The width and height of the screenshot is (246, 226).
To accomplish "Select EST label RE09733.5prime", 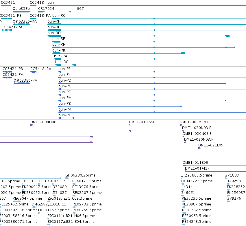I will click(87, 204).
